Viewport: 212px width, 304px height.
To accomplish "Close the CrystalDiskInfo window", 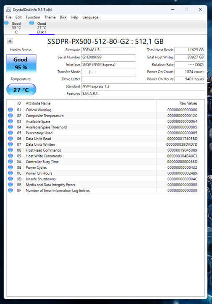I will [200, 9].
